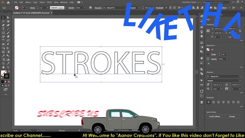Select the Curvature tool
The width and height of the screenshot is (245, 138).
[8, 25]
